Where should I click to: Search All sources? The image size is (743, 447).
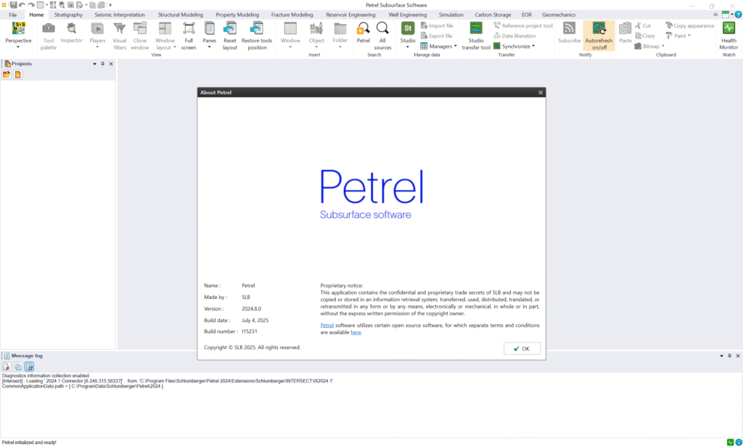(x=382, y=36)
